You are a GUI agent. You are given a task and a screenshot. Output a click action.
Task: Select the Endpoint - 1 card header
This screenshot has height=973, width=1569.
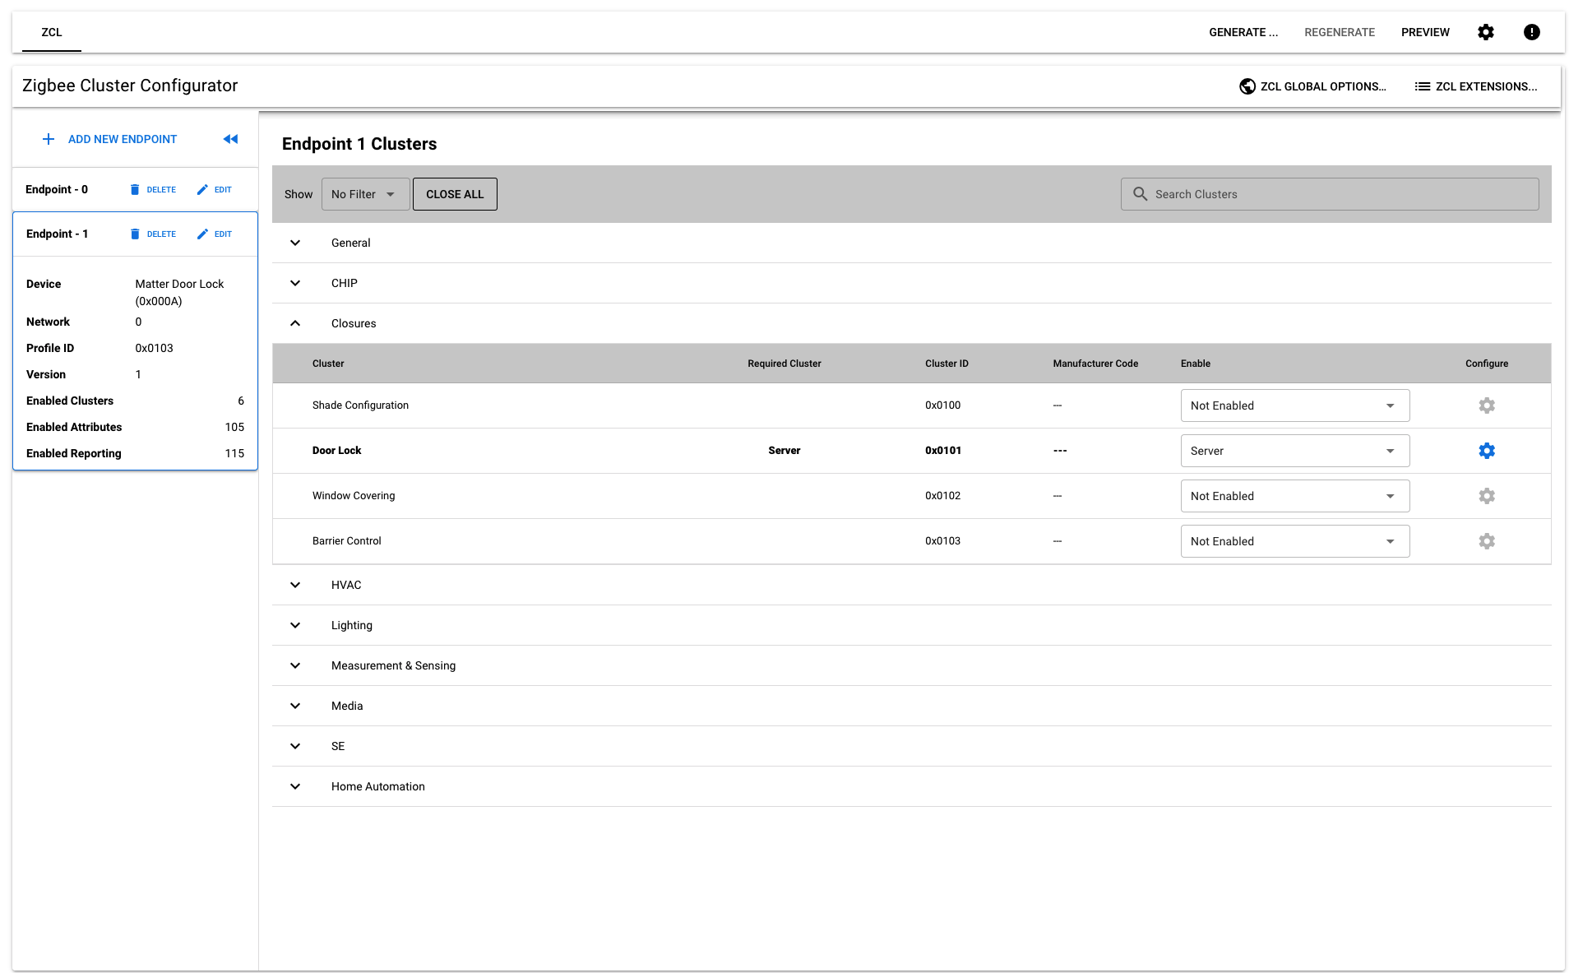(x=135, y=234)
